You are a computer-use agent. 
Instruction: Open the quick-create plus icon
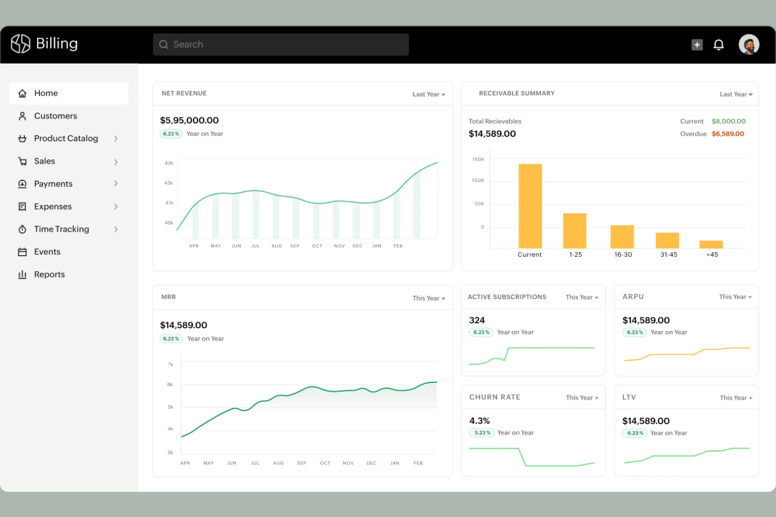click(x=697, y=45)
